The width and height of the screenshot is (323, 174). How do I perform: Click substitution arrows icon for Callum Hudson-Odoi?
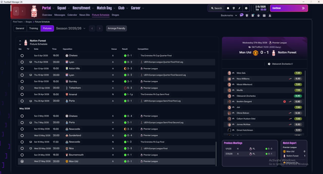click(290, 119)
